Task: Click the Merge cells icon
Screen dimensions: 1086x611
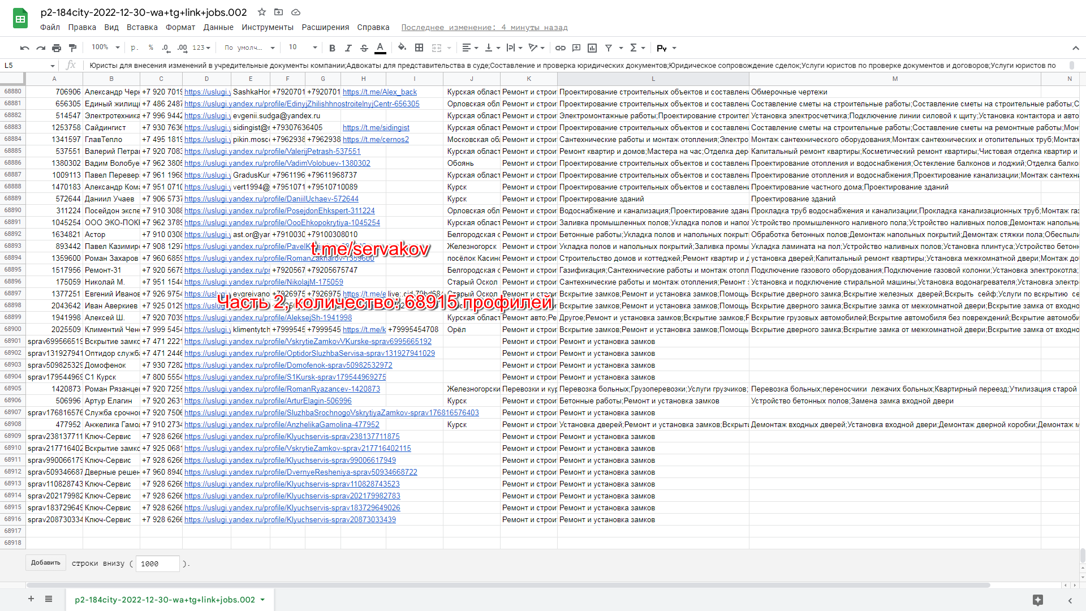Action: pyautogui.click(x=437, y=48)
